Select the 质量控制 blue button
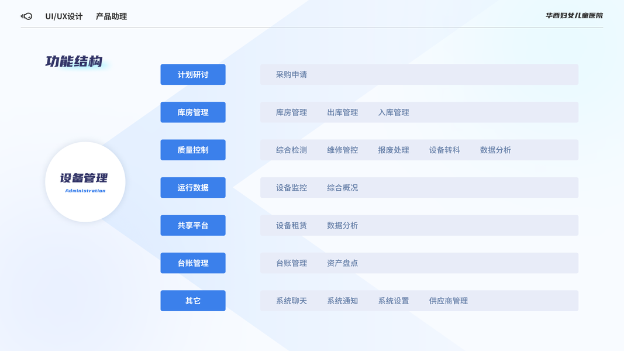624x351 pixels. 193,150
